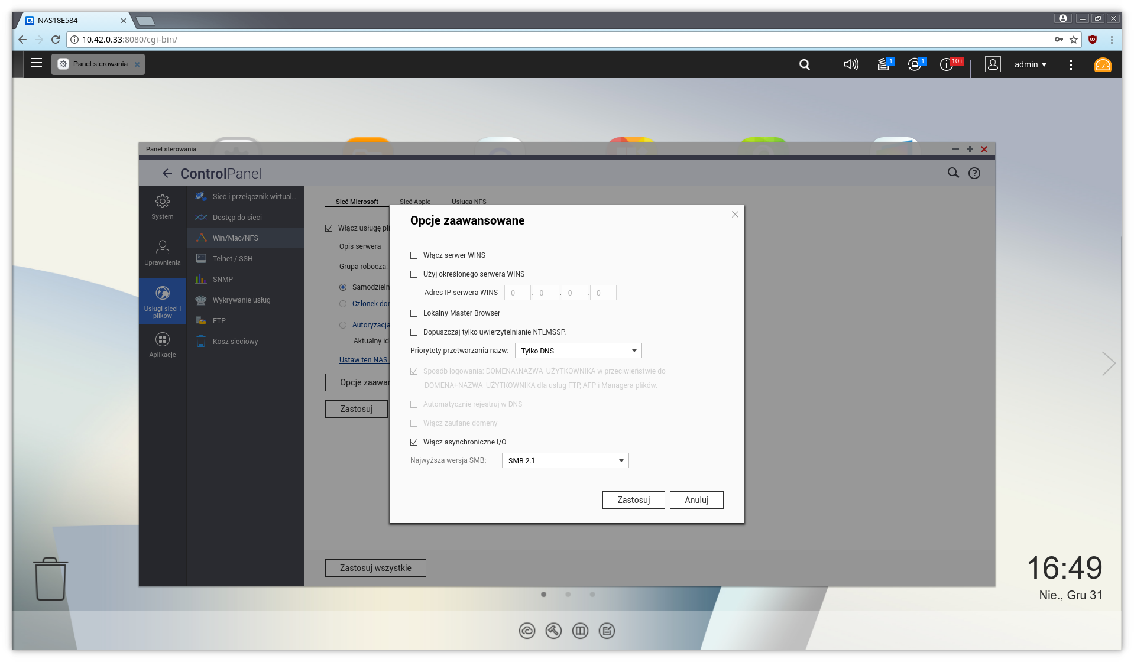The image size is (1134, 662).
Task: Disable Włącz asynchroniczne I/O
Action: tap(414, 442)
